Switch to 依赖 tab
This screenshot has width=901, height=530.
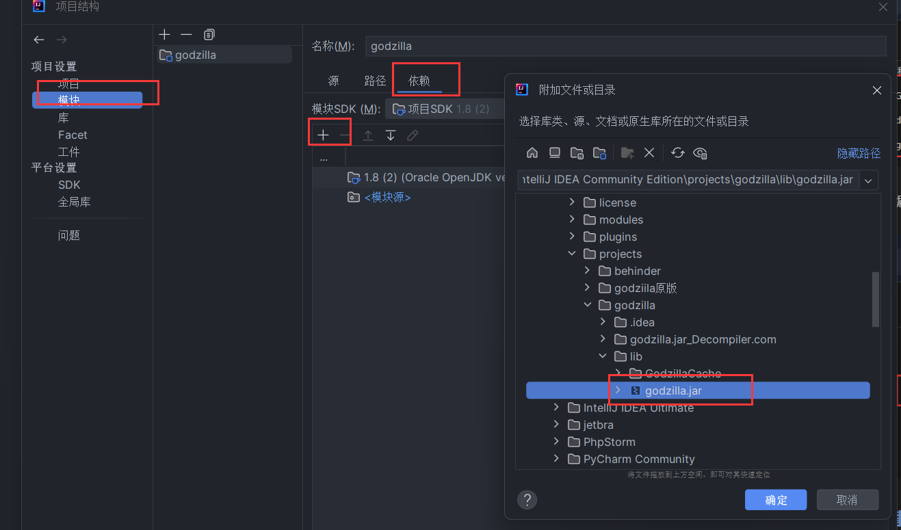[x=419, y=81]
